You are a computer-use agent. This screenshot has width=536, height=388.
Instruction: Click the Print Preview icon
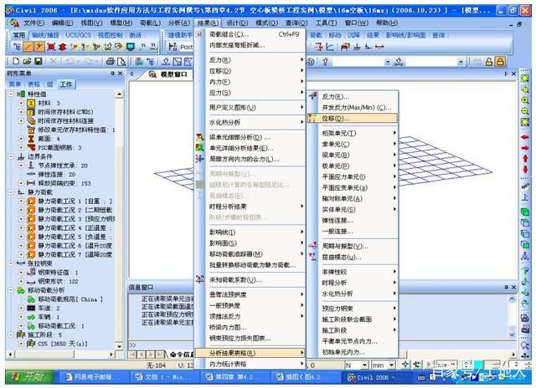click(121, 61)
